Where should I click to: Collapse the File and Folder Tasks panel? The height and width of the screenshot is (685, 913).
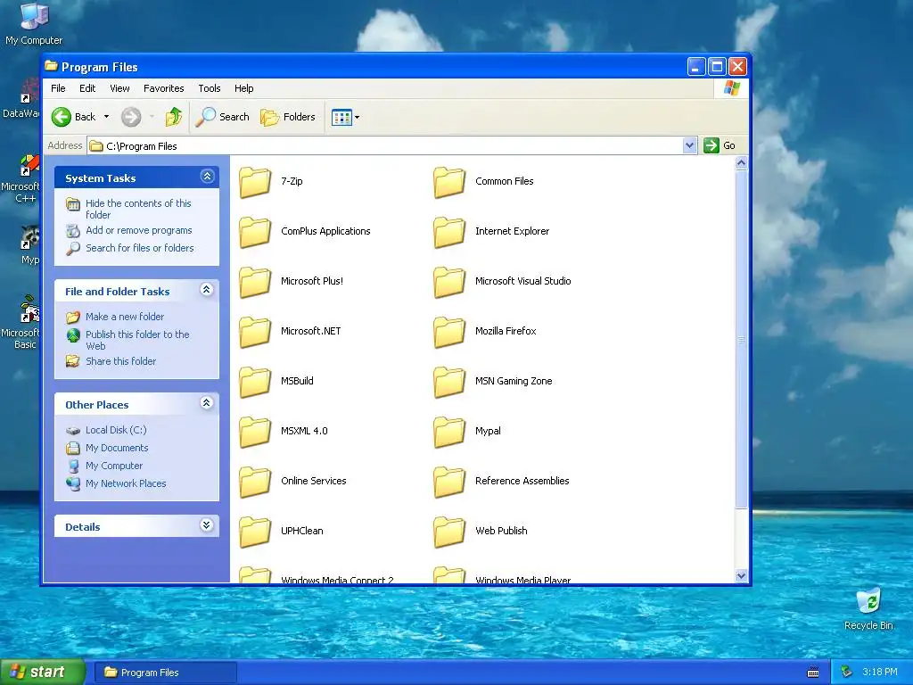coord(207,290)
